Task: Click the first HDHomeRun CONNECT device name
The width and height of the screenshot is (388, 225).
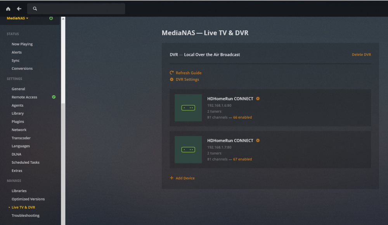Action: pyautogui.click(x=230, y=99)
